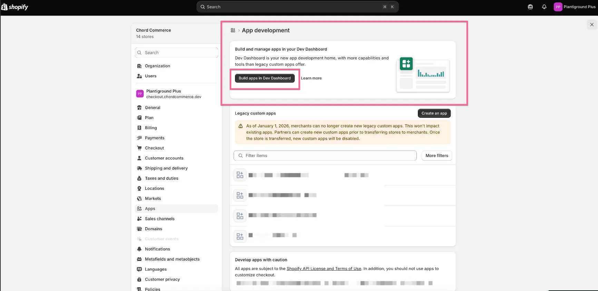Click the Organization building icon

click(x=139, y=66)
